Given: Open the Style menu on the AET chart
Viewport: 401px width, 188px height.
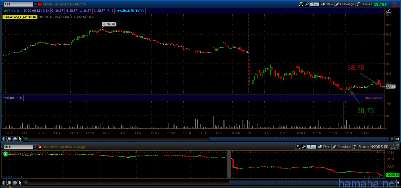Looking at the screenshot, I should click(327, 4).
